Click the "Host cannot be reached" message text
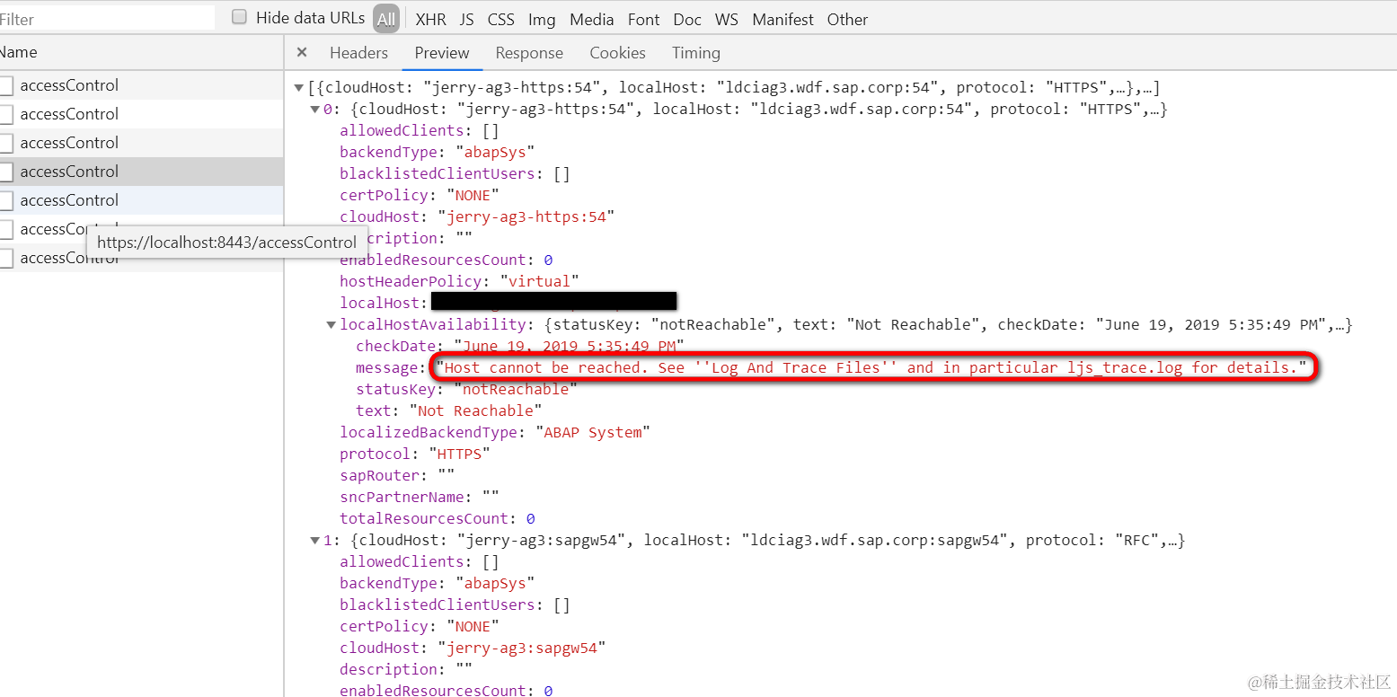 [871, 367]
